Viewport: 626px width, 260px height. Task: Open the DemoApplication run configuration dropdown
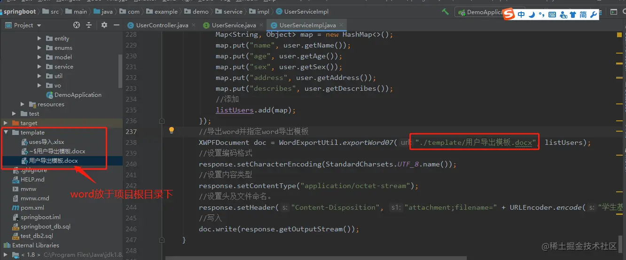click(479, 12)
